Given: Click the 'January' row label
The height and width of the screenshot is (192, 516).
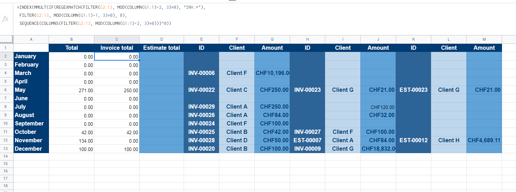Looking at the screenshot, I should 31,56.
